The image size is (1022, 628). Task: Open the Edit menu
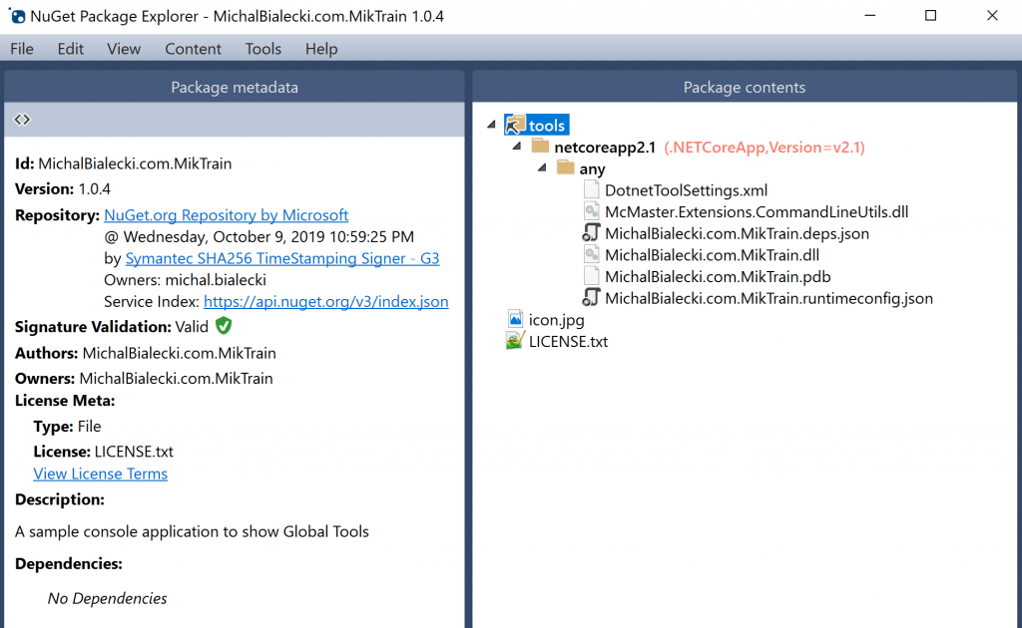(x=71, y=49)
